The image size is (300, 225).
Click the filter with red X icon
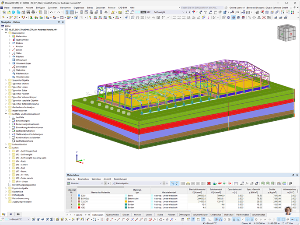(194, 12)
